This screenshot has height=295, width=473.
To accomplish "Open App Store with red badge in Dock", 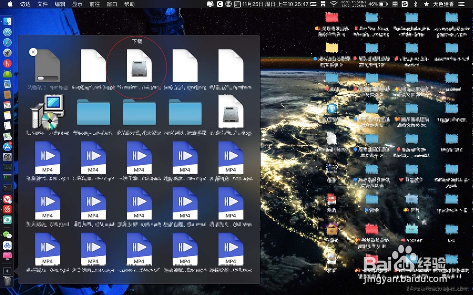I will click(x=7, y=147).
